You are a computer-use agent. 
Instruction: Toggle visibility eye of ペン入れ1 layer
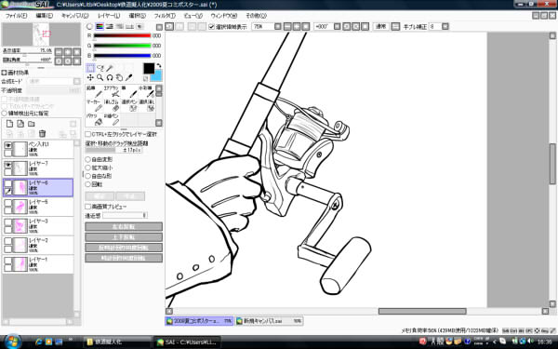coord(8,145)
